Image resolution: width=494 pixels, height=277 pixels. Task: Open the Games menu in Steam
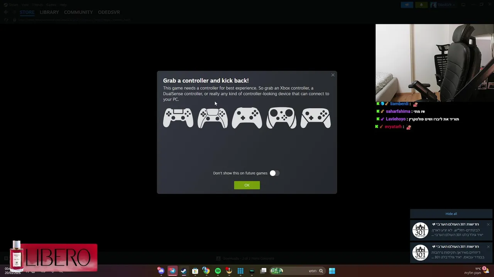point(51,5)
